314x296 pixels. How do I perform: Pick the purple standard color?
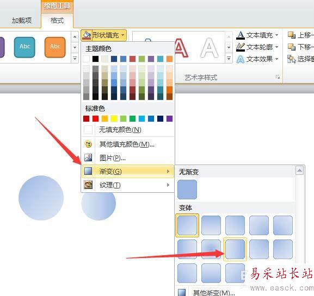tap(169, 118)
